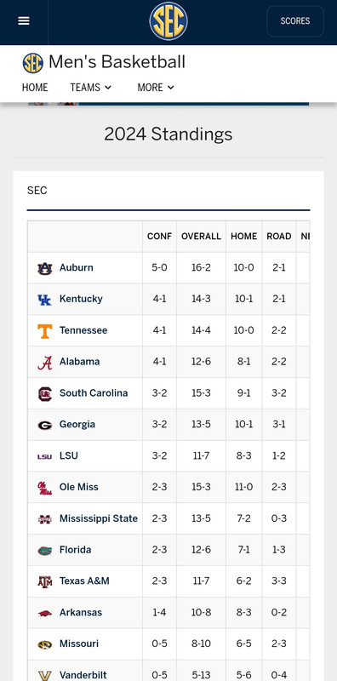Click the OVERALL column header

pos(201,237)
